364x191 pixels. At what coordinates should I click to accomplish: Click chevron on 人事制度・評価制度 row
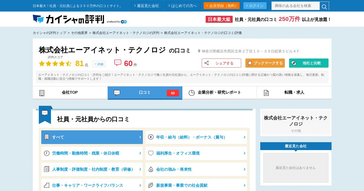click(140, 169)
